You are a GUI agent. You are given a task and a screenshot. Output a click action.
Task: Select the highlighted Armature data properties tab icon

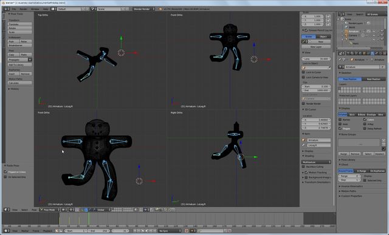[373, 53]
